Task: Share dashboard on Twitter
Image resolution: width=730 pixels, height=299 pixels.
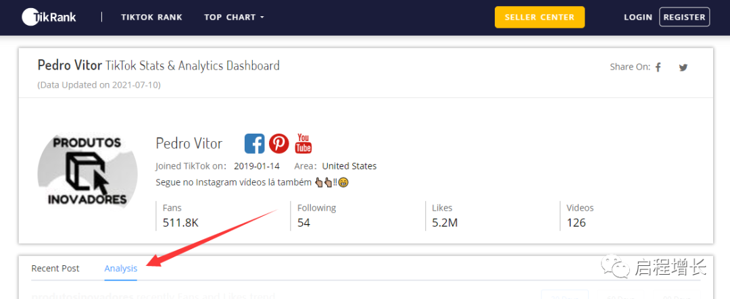Action: 683,67
